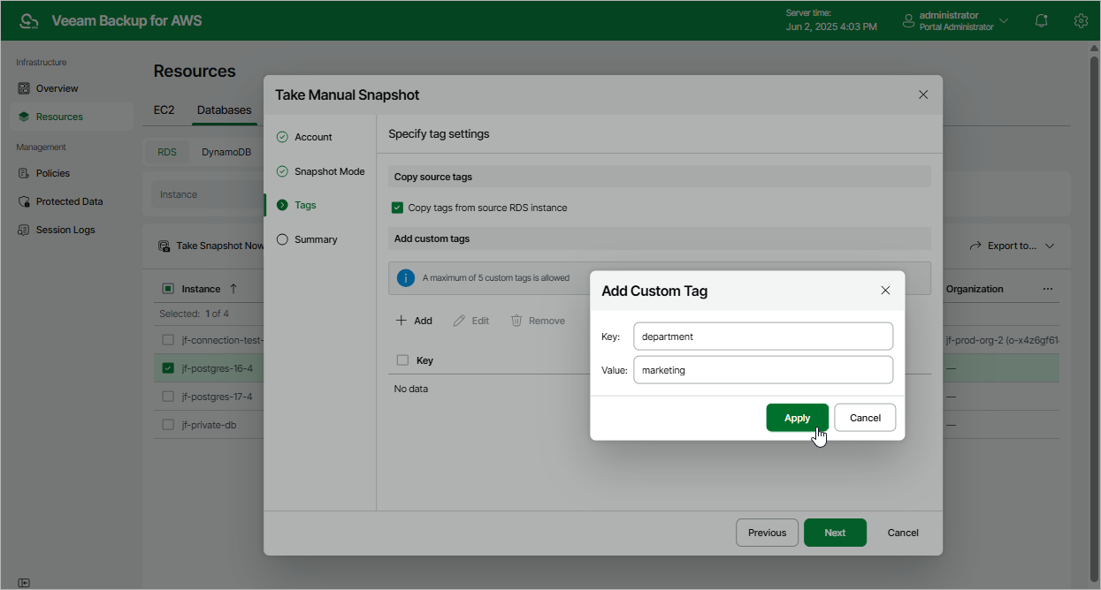Check the jf-connection-test row checkbox

click(168, 340)
